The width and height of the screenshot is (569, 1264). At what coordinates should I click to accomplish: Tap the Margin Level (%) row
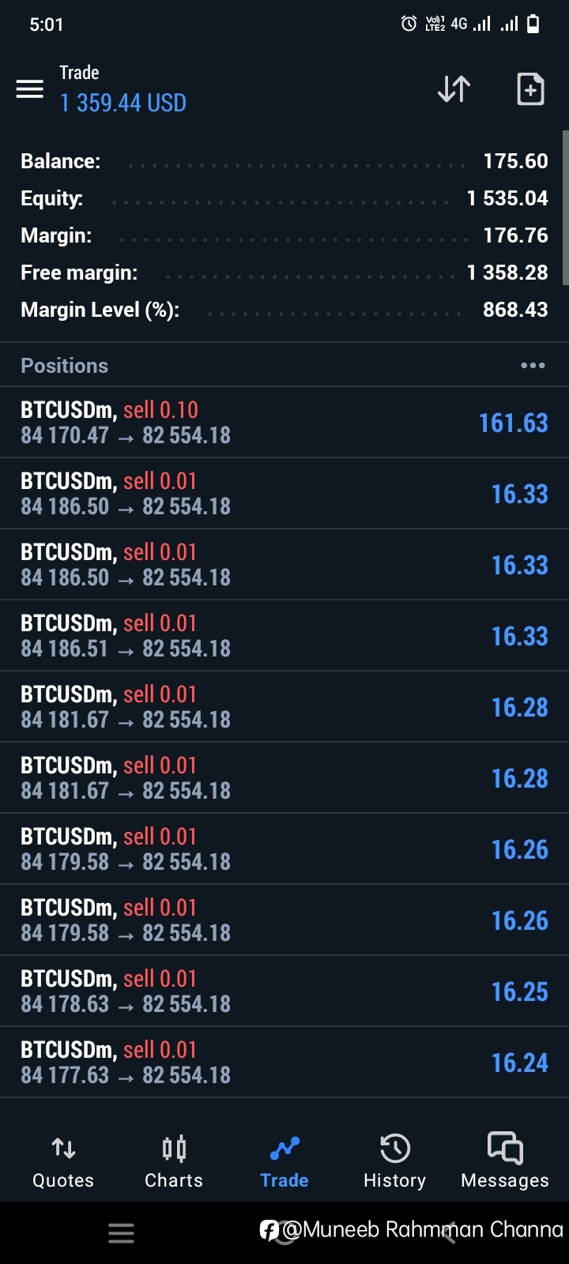284,310
